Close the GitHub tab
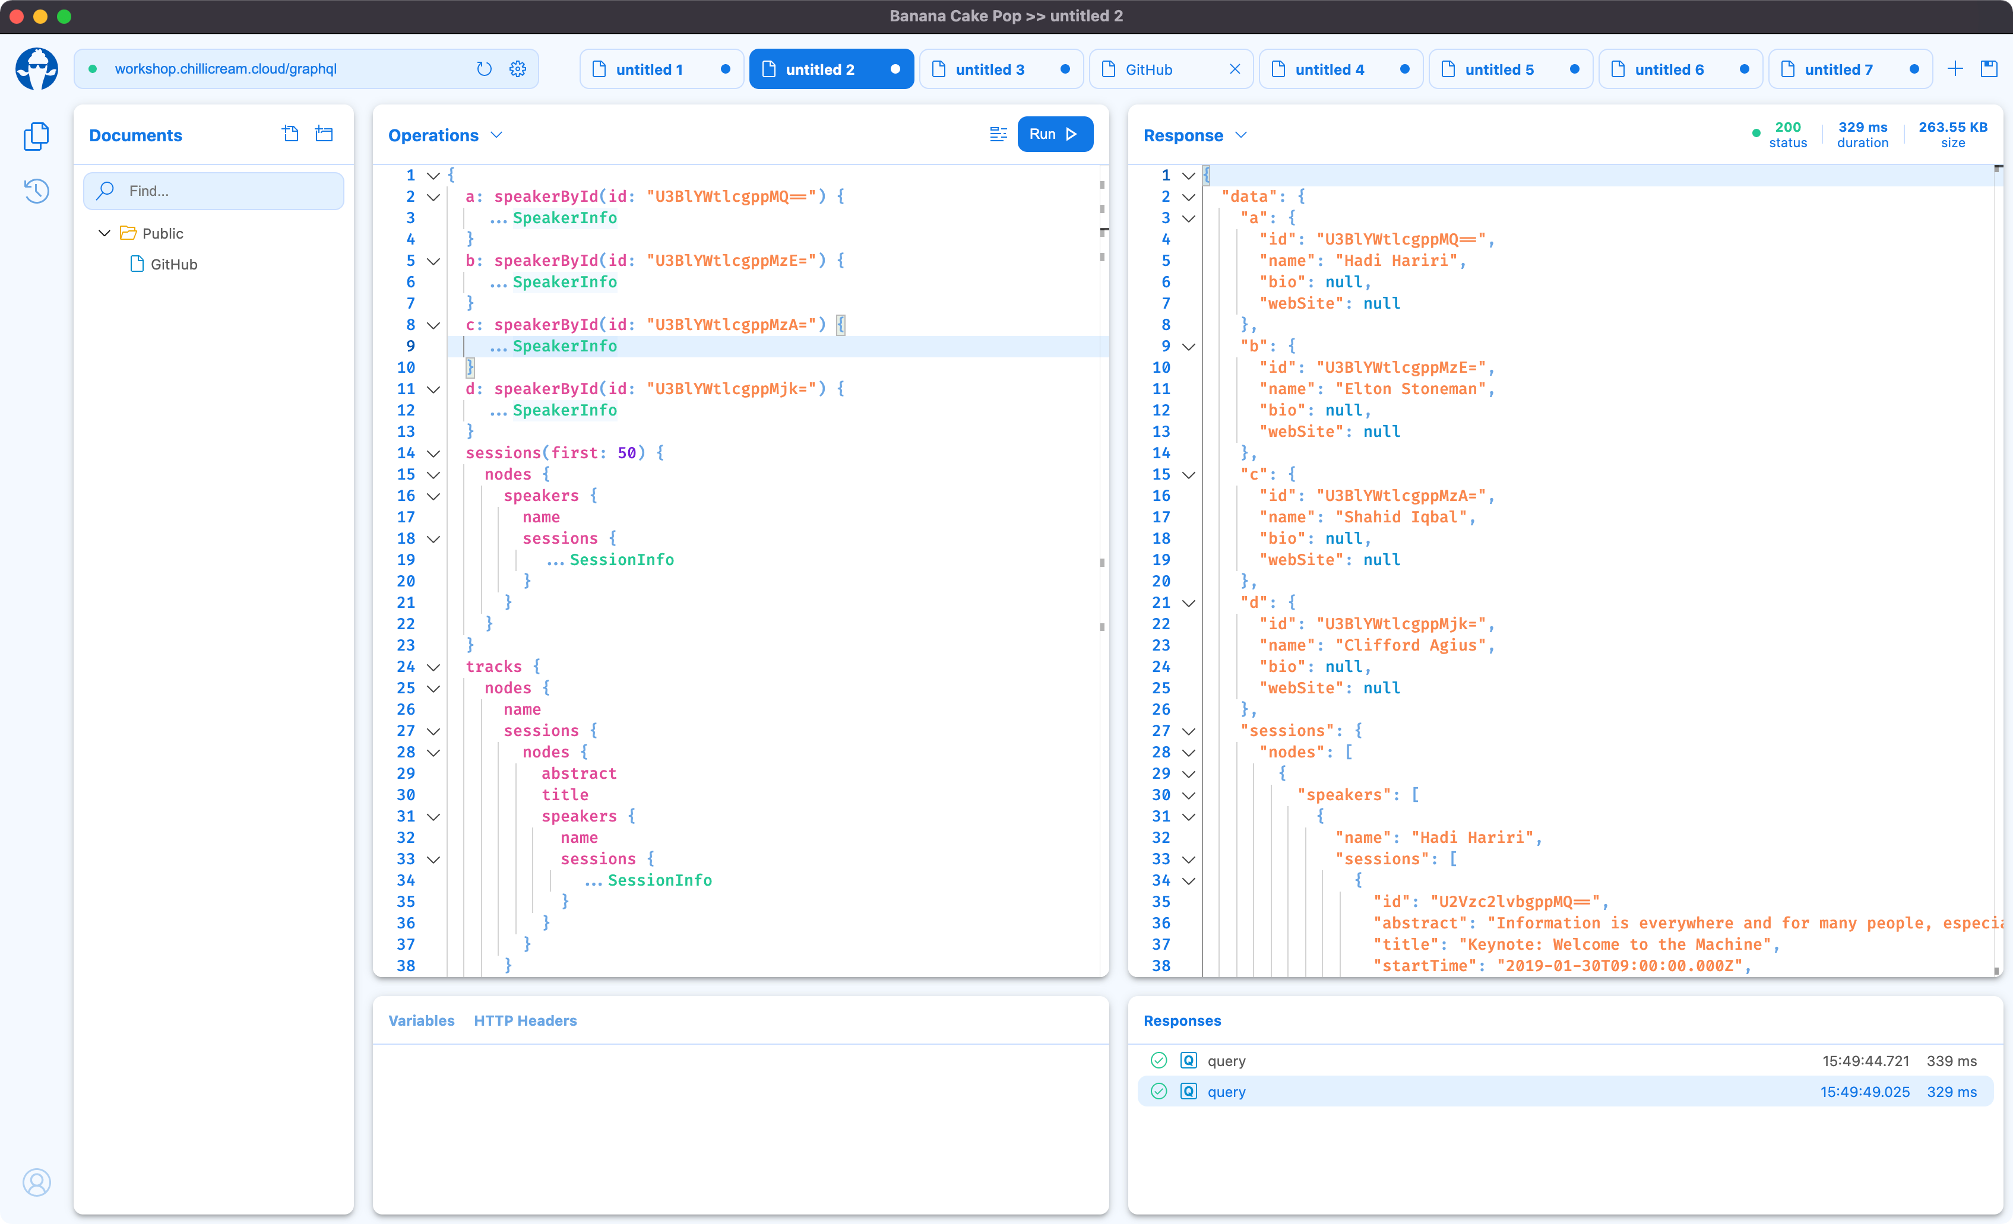The height and width of the screenshot is (1224, 2013). [1235, 69]
